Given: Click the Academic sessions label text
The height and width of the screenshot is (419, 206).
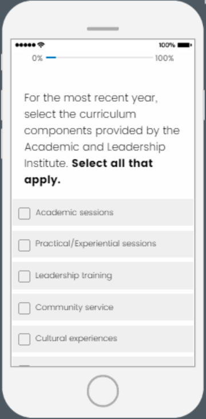Looking at the screenshot, I should pos(74,213).
